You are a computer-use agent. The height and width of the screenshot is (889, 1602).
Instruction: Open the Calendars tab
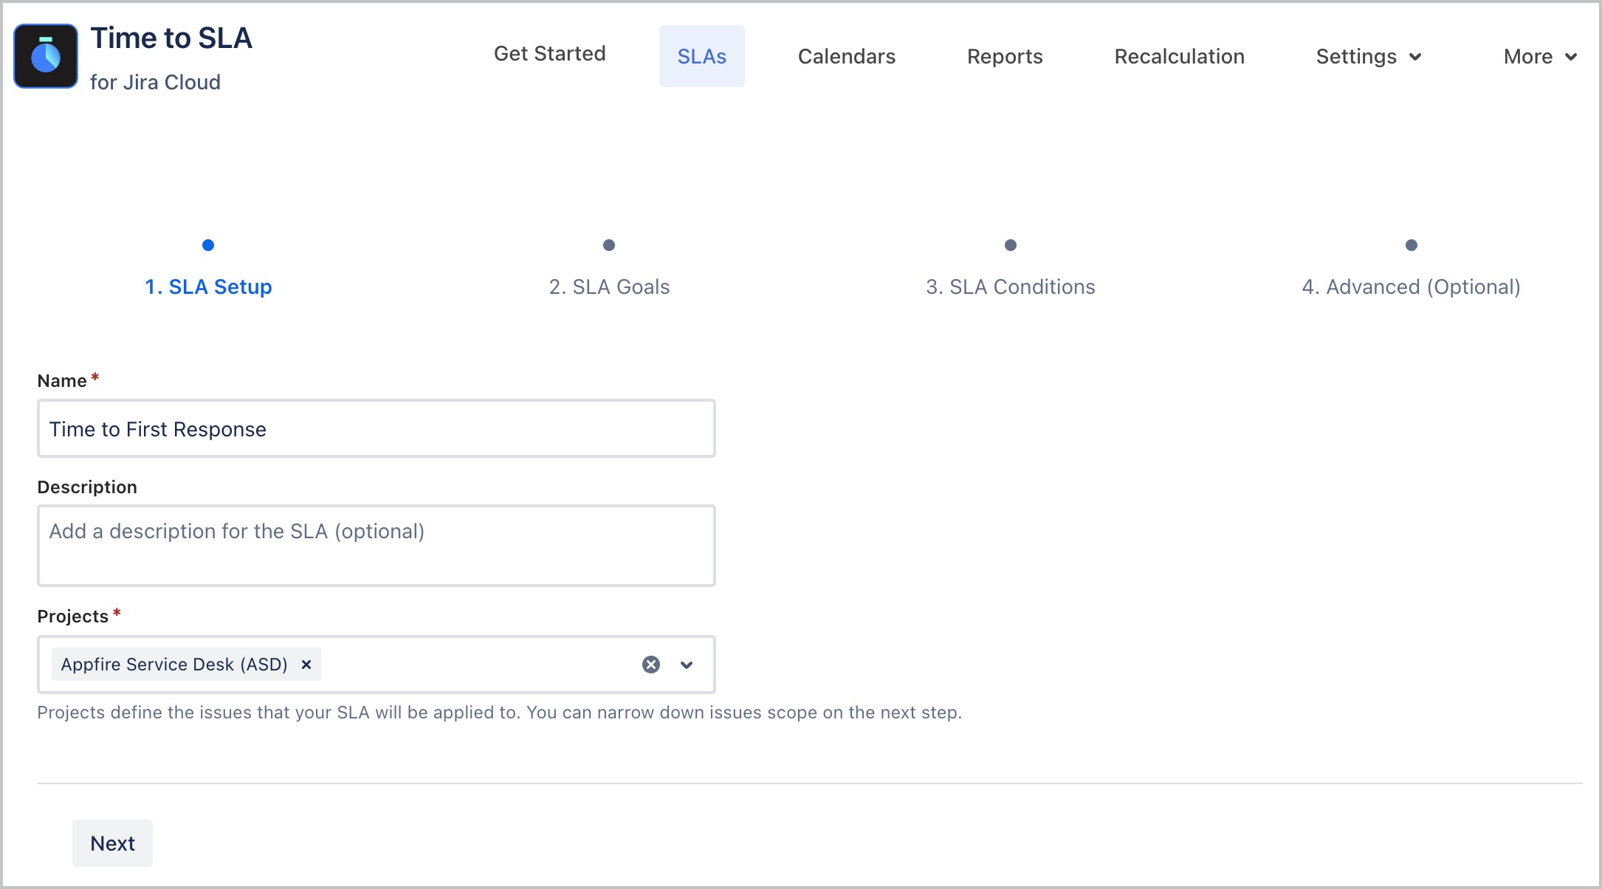point(847,56)
